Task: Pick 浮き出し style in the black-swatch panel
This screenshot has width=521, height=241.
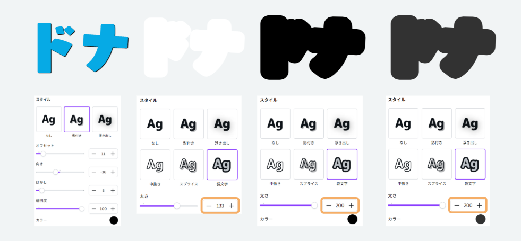Action: click(x=342, y=123)
